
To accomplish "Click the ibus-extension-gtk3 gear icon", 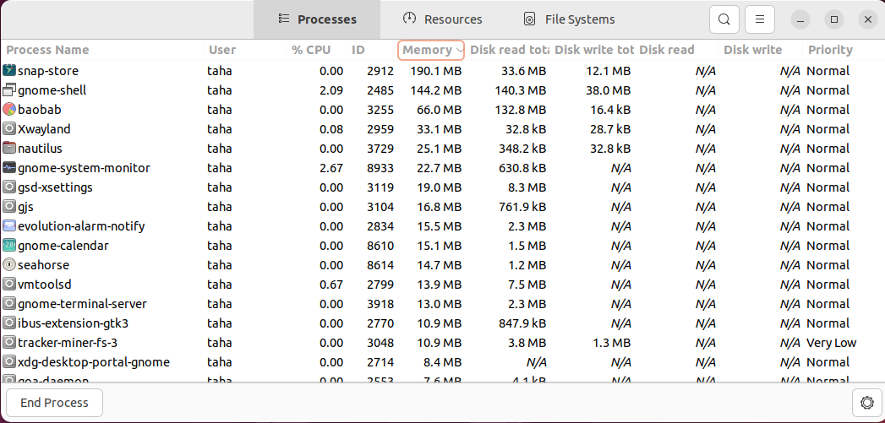I will click(x=9, y=323).
